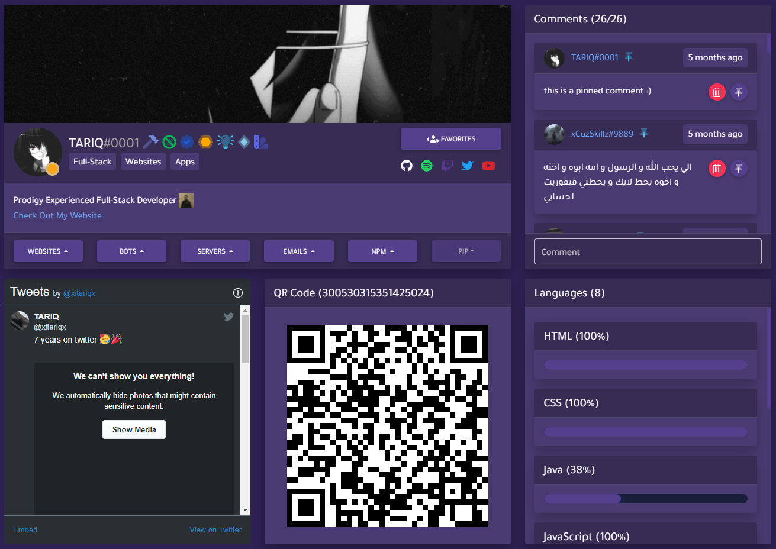This screenshot has width=776, height=549.
Task: Click the QR code image
Action: 388,426
